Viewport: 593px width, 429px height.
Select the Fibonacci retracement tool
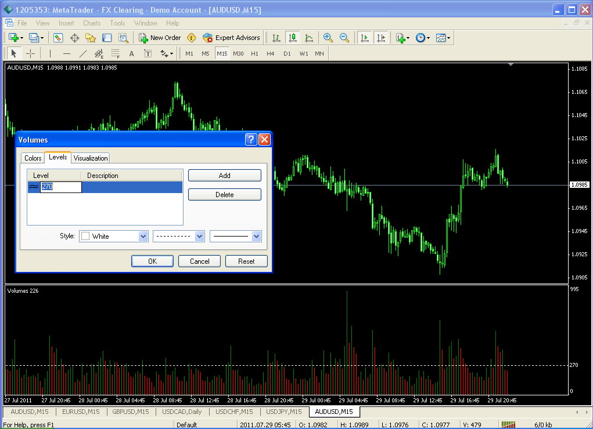[x=116, y=53]
